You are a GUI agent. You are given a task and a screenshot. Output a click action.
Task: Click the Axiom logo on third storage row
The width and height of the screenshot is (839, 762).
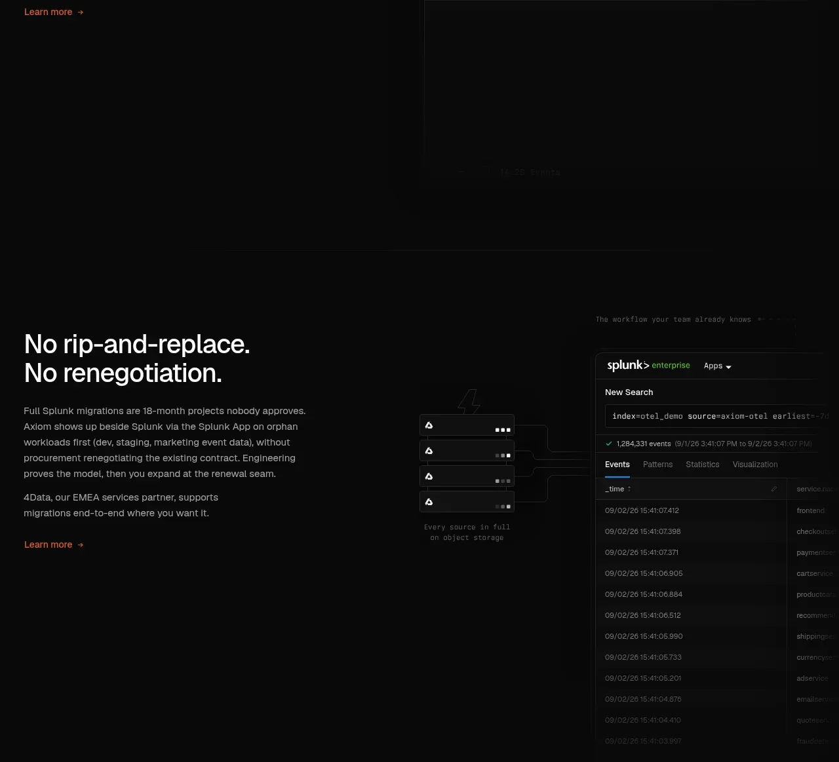[x=429, y=476]
